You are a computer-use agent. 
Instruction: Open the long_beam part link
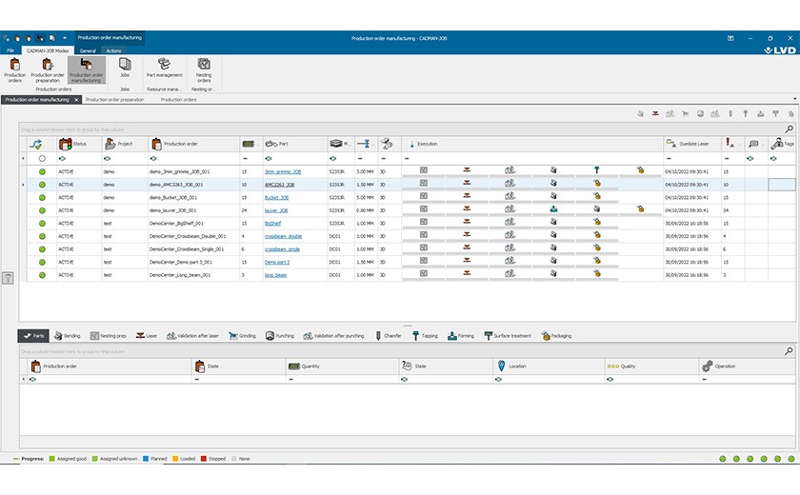tap(275, 275)
